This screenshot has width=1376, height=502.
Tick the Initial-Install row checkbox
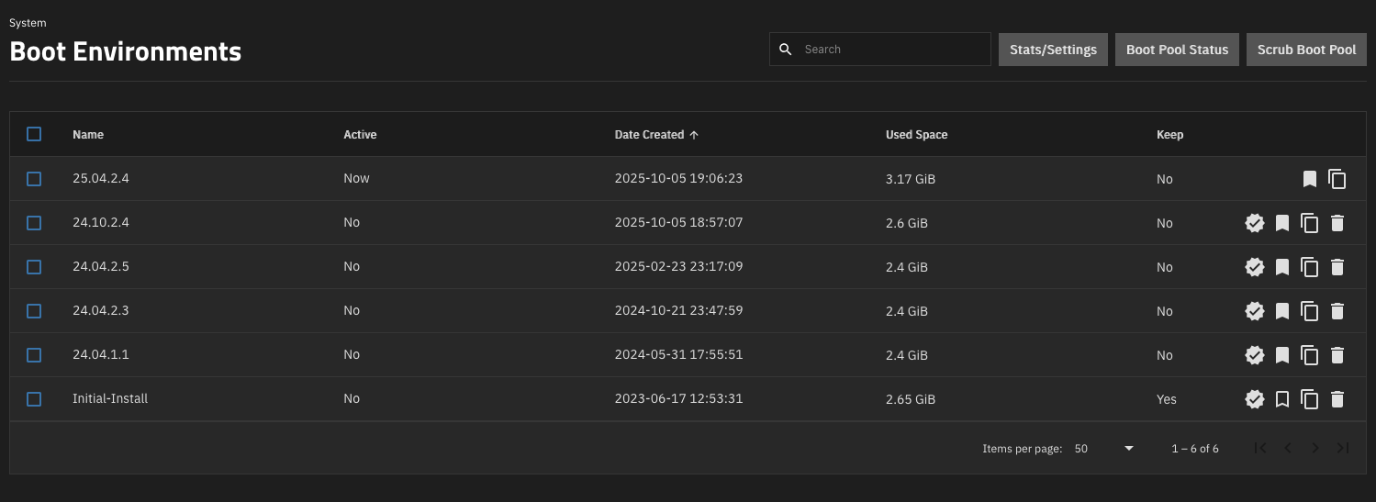[x=34, y=399]
